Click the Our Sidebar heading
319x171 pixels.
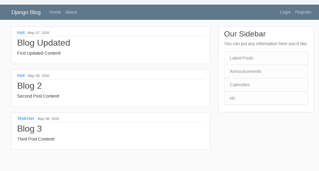(245, 34)
